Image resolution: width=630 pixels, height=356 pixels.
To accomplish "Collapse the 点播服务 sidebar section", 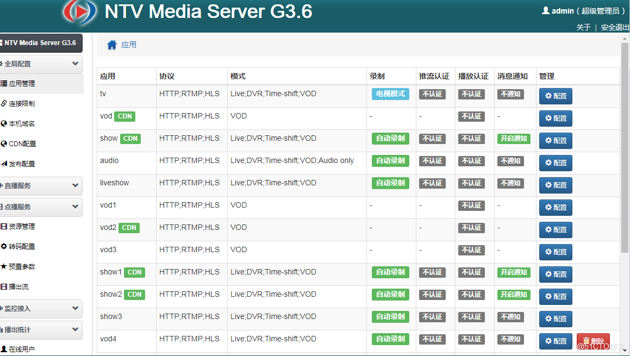I will click(x=41, y=207).
